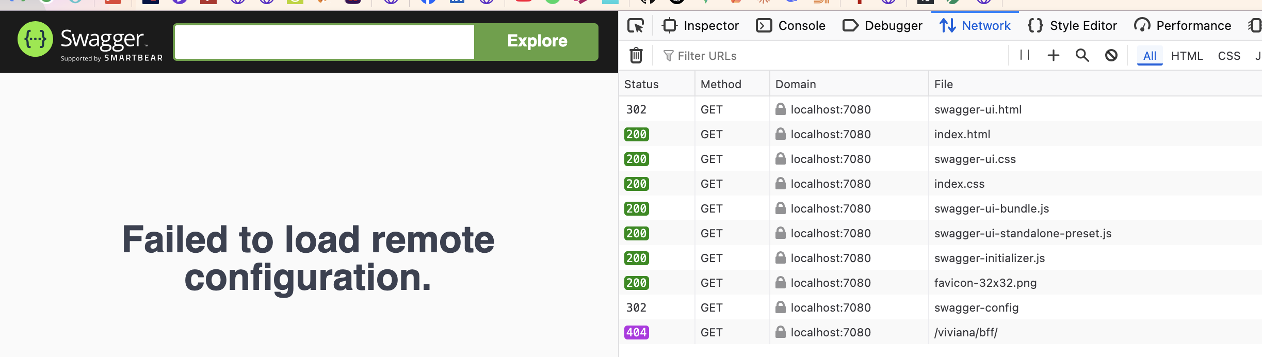Open the Inspector panel

(x=701, y=26)
